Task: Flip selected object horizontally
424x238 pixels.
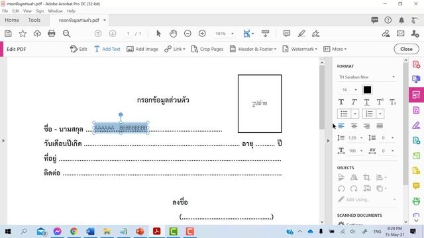Action: coord(354,177)
